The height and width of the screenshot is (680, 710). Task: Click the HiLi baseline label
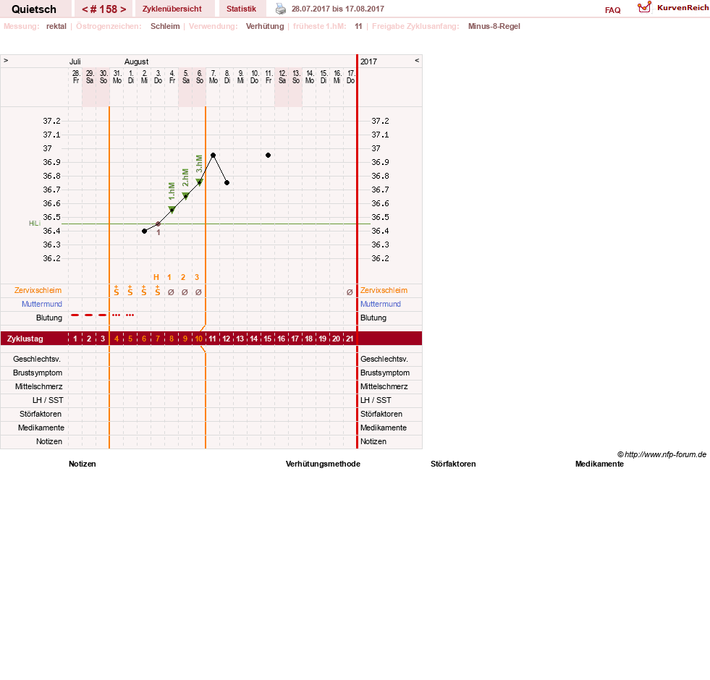click(x=35, y=224)
